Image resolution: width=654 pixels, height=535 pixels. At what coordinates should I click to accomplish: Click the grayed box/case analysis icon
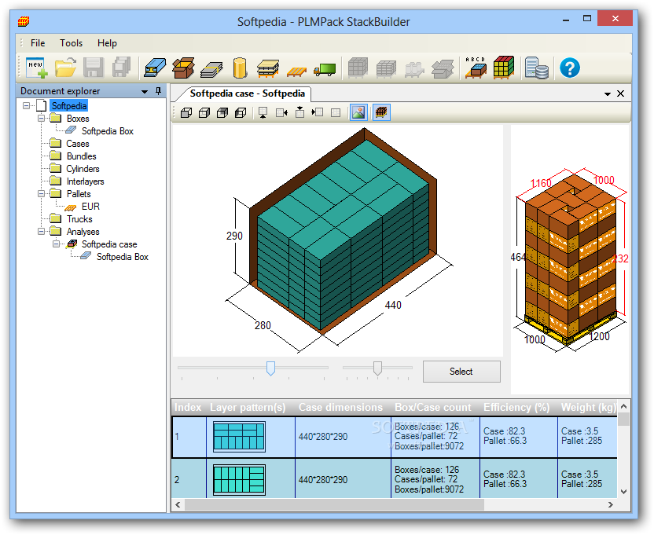[443, 69]
